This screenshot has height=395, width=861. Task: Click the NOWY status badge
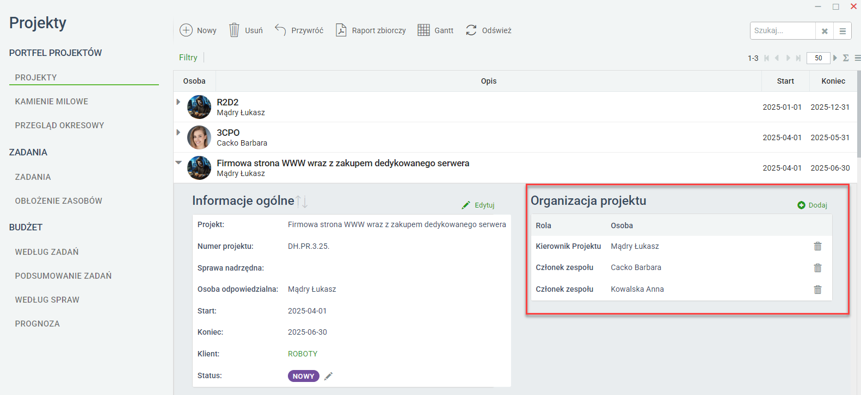click(x=304, y=376)
